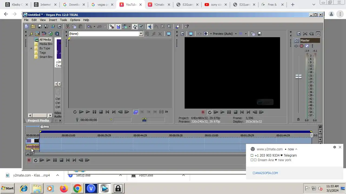Open the undo history dropdown arrow

[x=94, y=27]
